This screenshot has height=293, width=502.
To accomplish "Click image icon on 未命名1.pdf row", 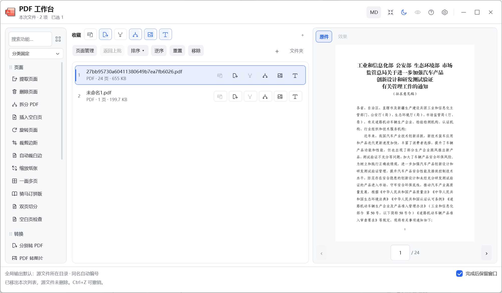I will point(280,97).
